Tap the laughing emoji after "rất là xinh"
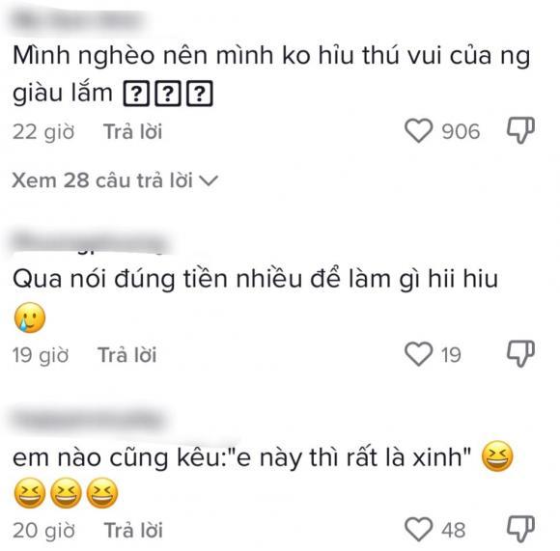The height and width of the screenshot is (551, 560). tap(497, 456)
